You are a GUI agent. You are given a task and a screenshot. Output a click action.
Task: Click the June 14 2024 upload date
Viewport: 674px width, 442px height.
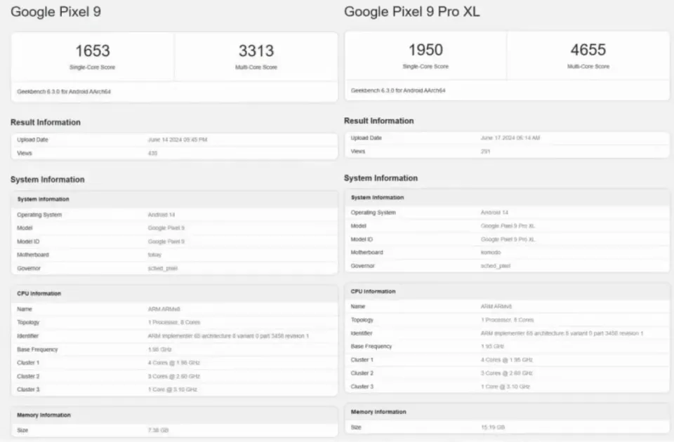(178, 140)
